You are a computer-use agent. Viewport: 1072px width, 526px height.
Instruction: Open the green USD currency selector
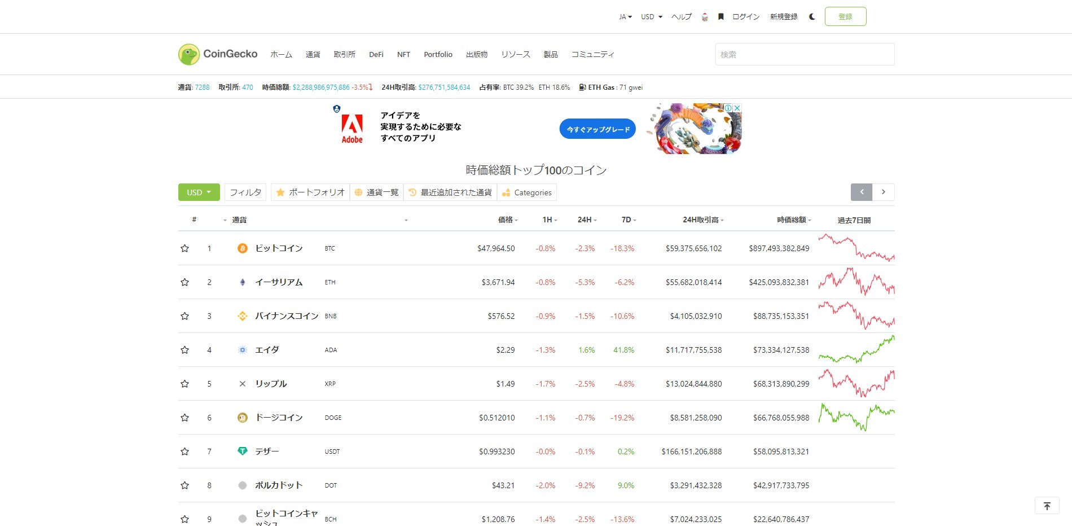coord(199,192)
